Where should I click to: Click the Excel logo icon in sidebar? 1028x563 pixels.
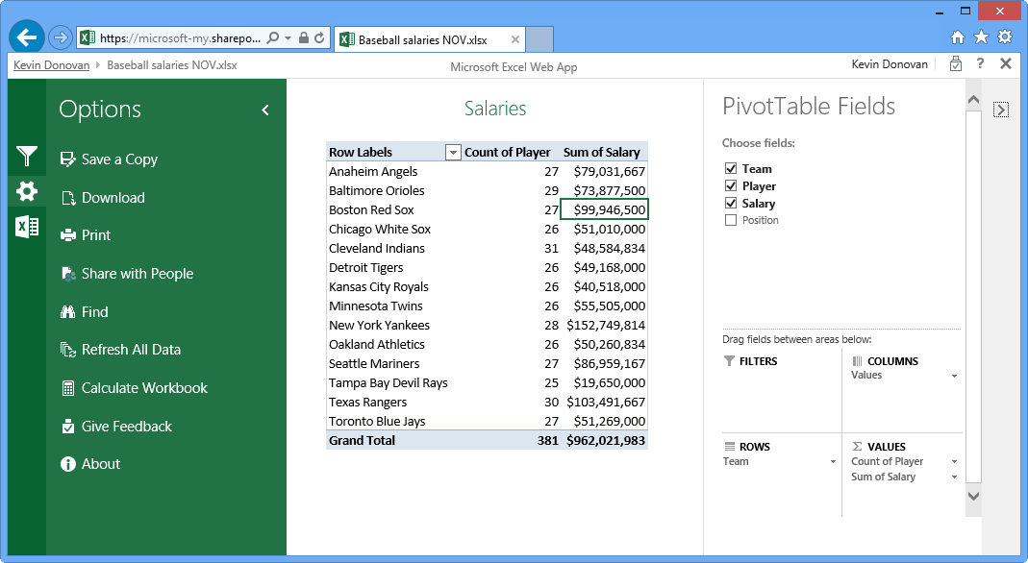click(27, 227)
